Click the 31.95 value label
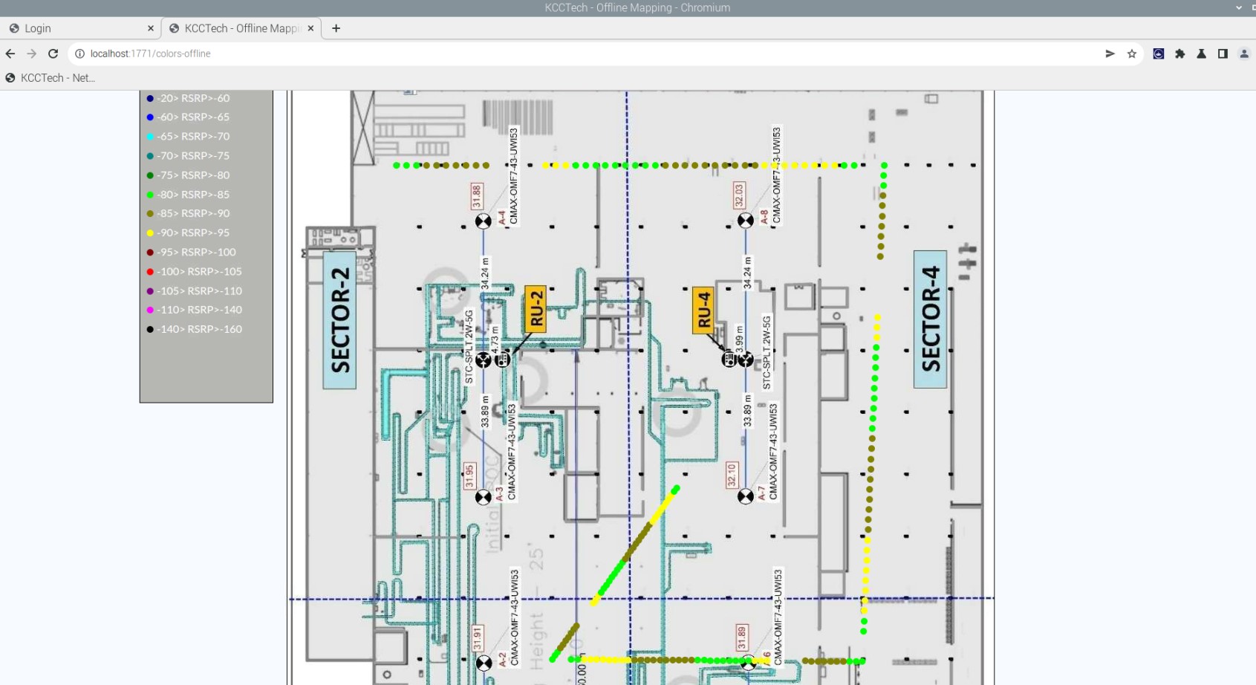The width and height of the screenshot is (1256, 685). click(469, 476)
